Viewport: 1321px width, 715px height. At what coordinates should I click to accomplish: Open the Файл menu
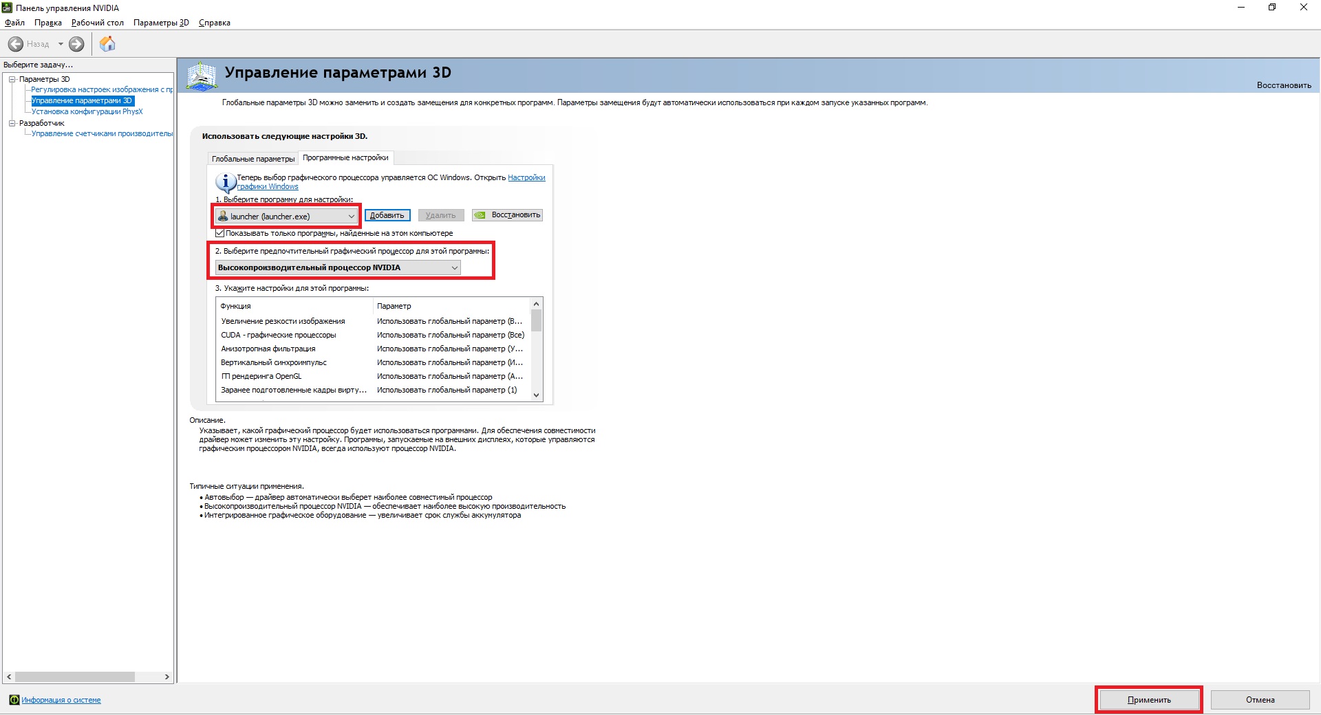(x=14, y=23)
